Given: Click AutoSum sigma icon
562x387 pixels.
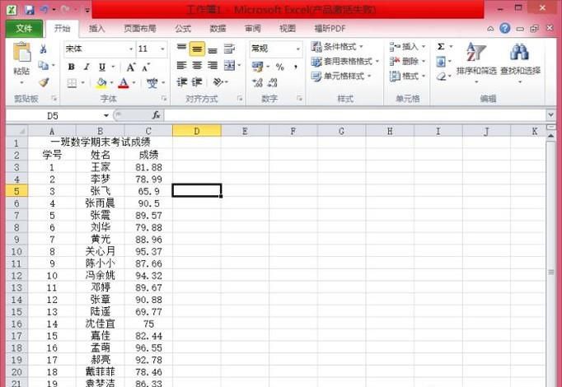Looking at the screenshot, I should coord(441,47).
